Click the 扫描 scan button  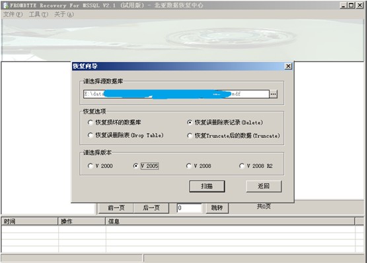[x=207, y=186]
